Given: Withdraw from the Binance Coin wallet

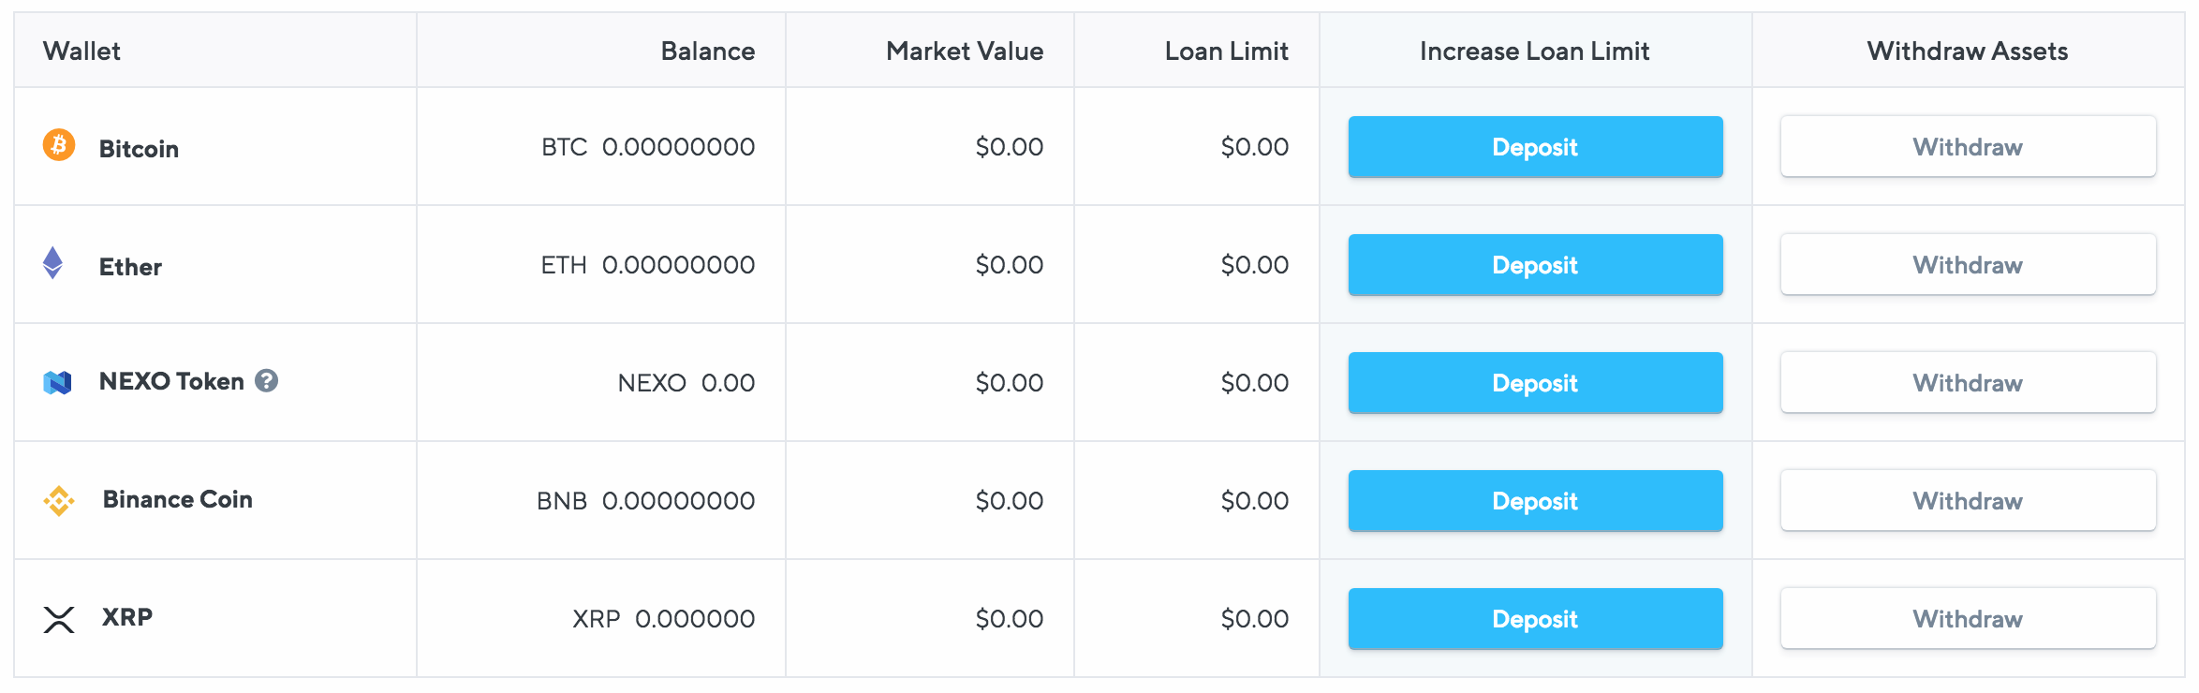Looking at the screenshot, I should pyautogui.click(x=1968, y=501).
